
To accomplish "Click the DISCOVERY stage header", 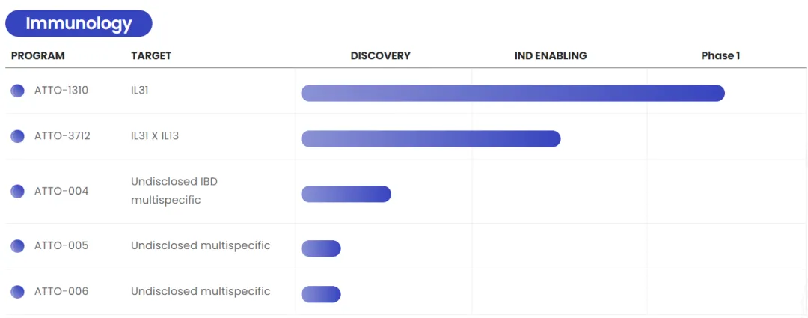I will point(381,56).
